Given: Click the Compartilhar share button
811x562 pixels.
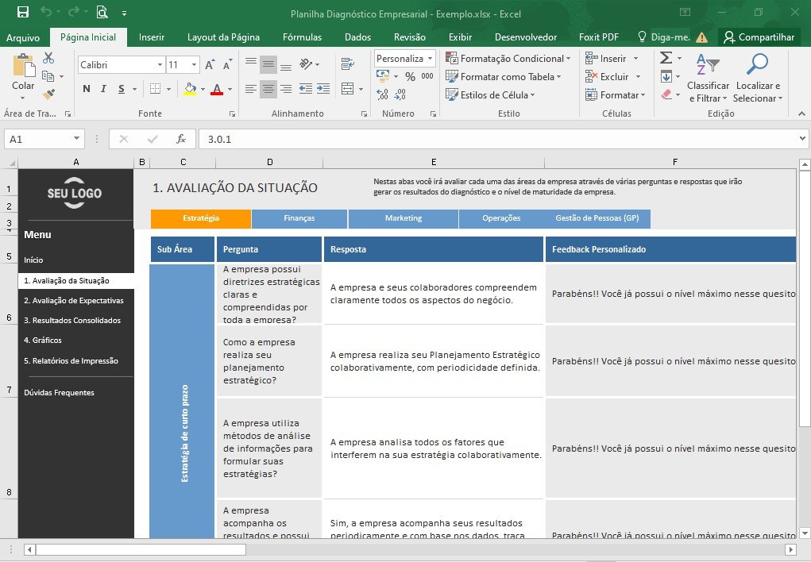Looking at the screenshot, I should pos(759,37).
